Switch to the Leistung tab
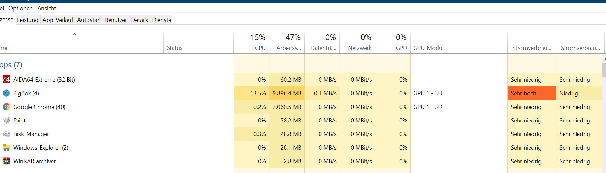Viewport: 606px width, 173px height. [x=28, y=20]
